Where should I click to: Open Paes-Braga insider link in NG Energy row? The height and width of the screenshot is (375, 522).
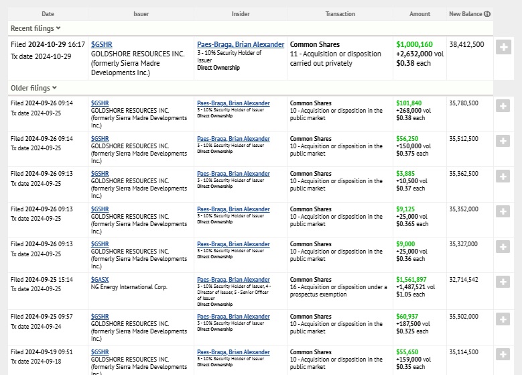[x=233, y=280]
